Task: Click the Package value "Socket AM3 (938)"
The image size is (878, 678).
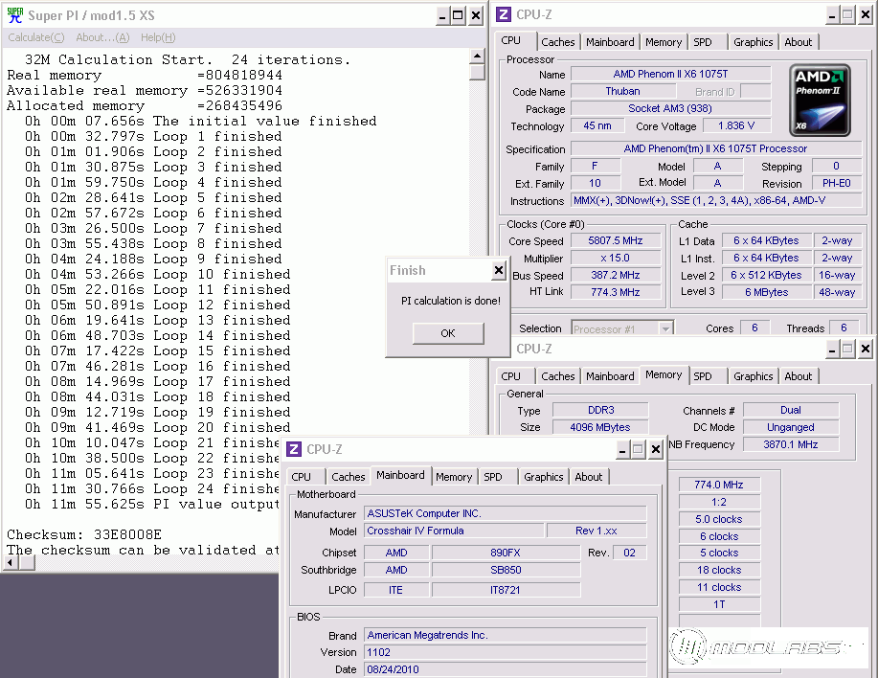Action: tap(670, 108)
